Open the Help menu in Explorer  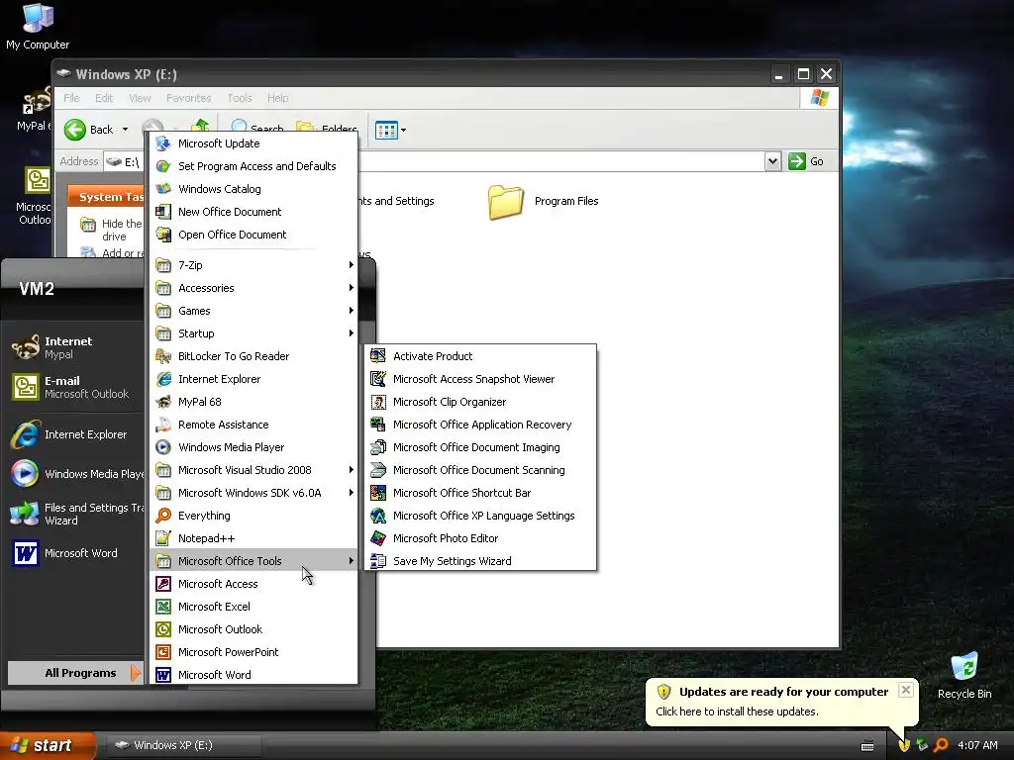point(277,98)
